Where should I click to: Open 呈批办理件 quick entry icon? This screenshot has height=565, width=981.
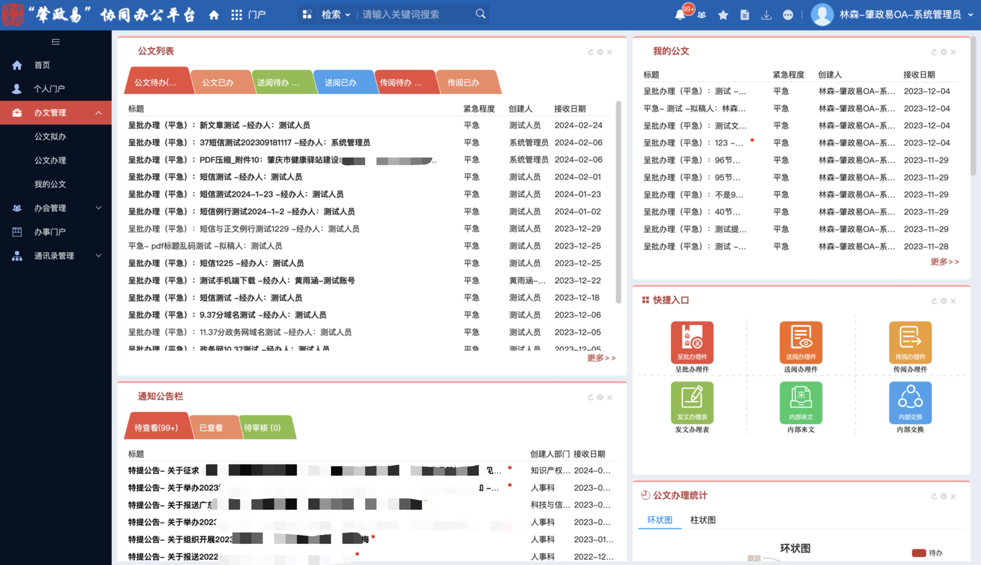[x=692, y=342]
